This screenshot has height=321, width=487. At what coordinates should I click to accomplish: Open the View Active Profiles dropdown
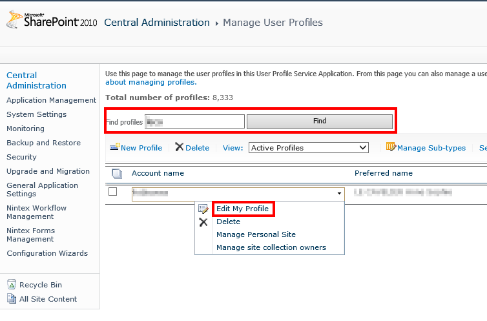(x=308, y=148)
